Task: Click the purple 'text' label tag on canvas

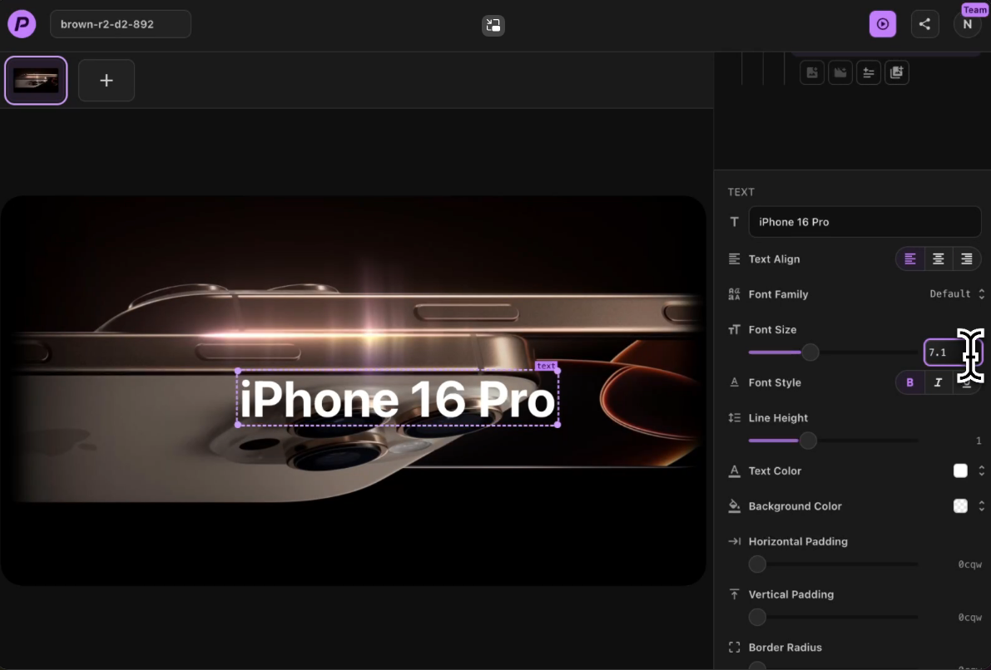Action: [x=546, y=366]
